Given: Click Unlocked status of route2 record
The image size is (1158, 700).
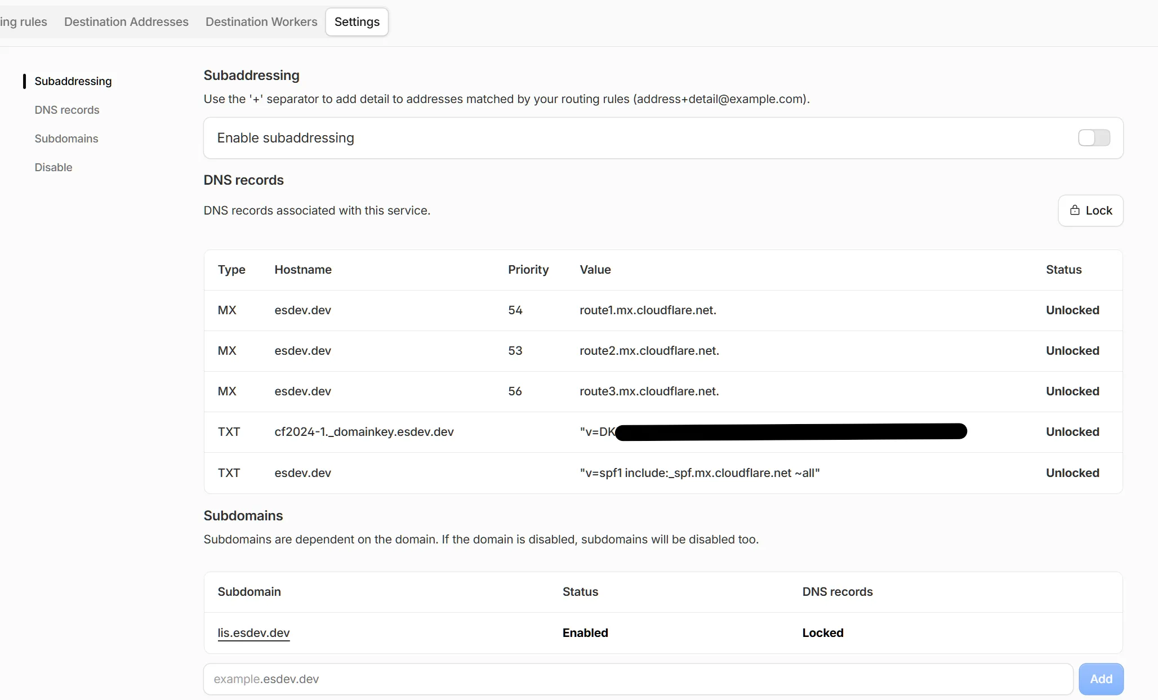Looking at the screenshot, I should (x=1072, y=351).
